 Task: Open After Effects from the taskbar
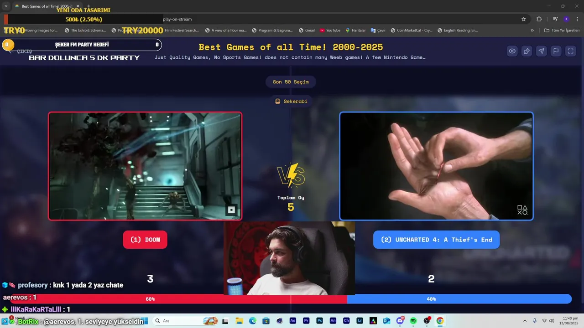pyautogui.click(x=293, y=321)
